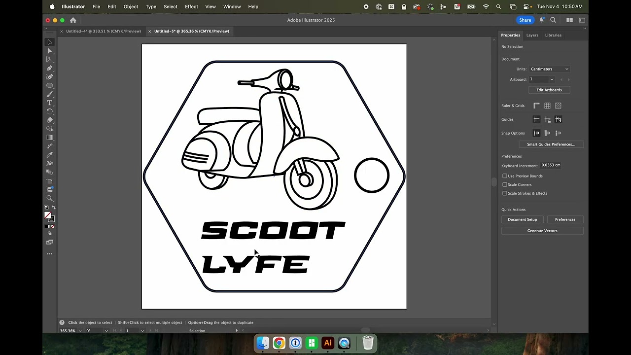This screenshot has height=355, width=631.
Task: Toggle the transparency grid icon
Action: pyautogui.click(x=558, y=106)
